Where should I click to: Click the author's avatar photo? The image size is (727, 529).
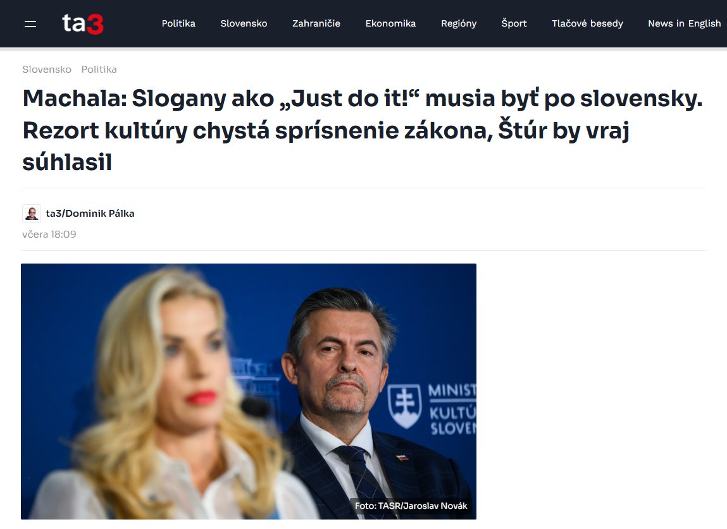[31, 213]
